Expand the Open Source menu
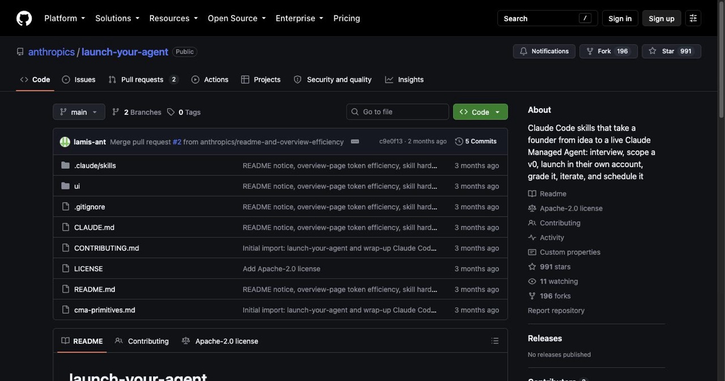725x381 pixels. coord(237,18)
